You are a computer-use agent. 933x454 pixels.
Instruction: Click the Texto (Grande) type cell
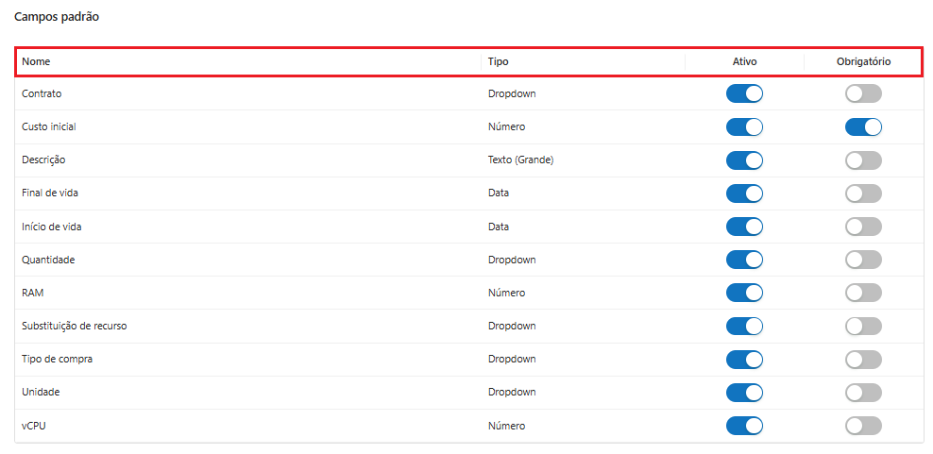point(520,160)
